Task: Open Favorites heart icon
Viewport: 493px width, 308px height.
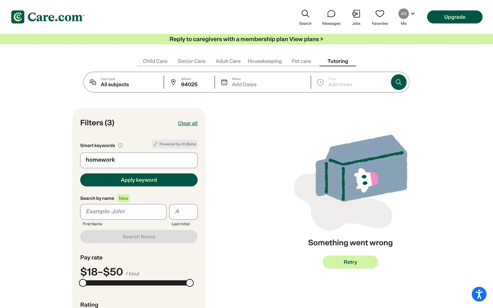Action: click(380, 14)
